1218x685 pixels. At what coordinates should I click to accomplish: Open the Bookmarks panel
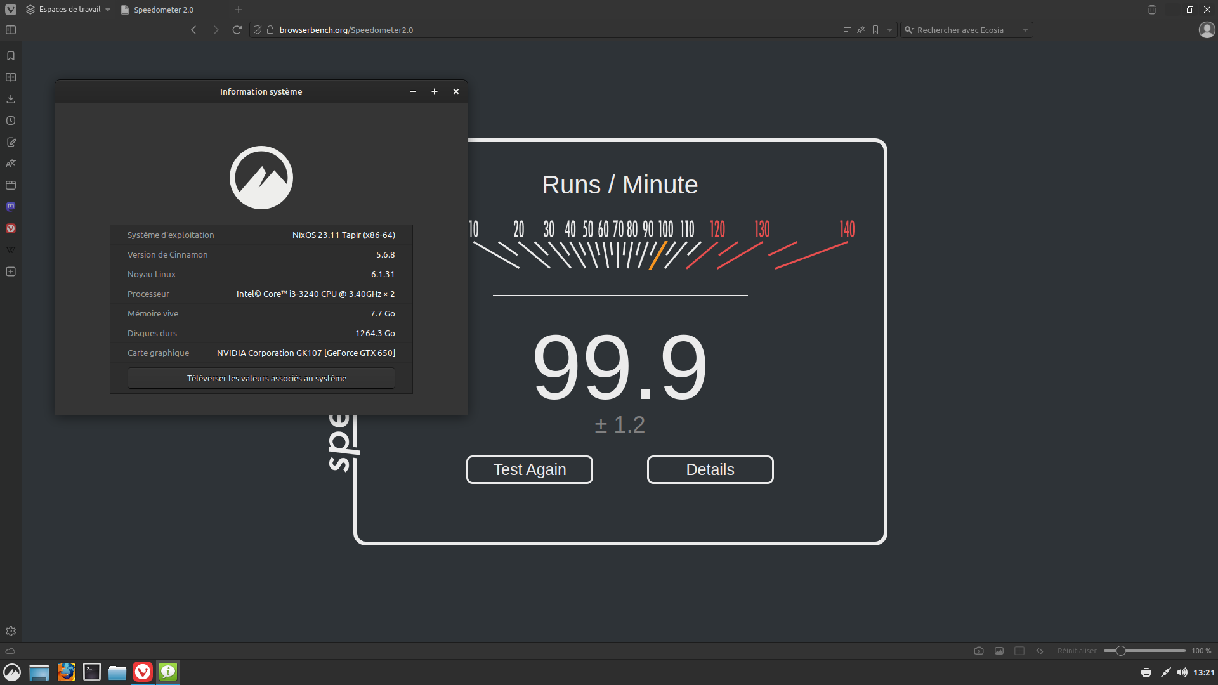click(x=11, y=56)
